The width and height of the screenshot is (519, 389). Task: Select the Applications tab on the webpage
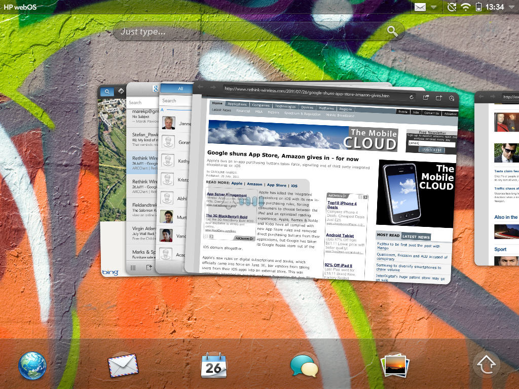click(x=237, y=104)
